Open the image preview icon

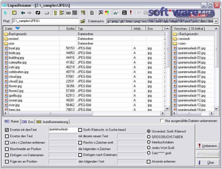coord(101,13)
